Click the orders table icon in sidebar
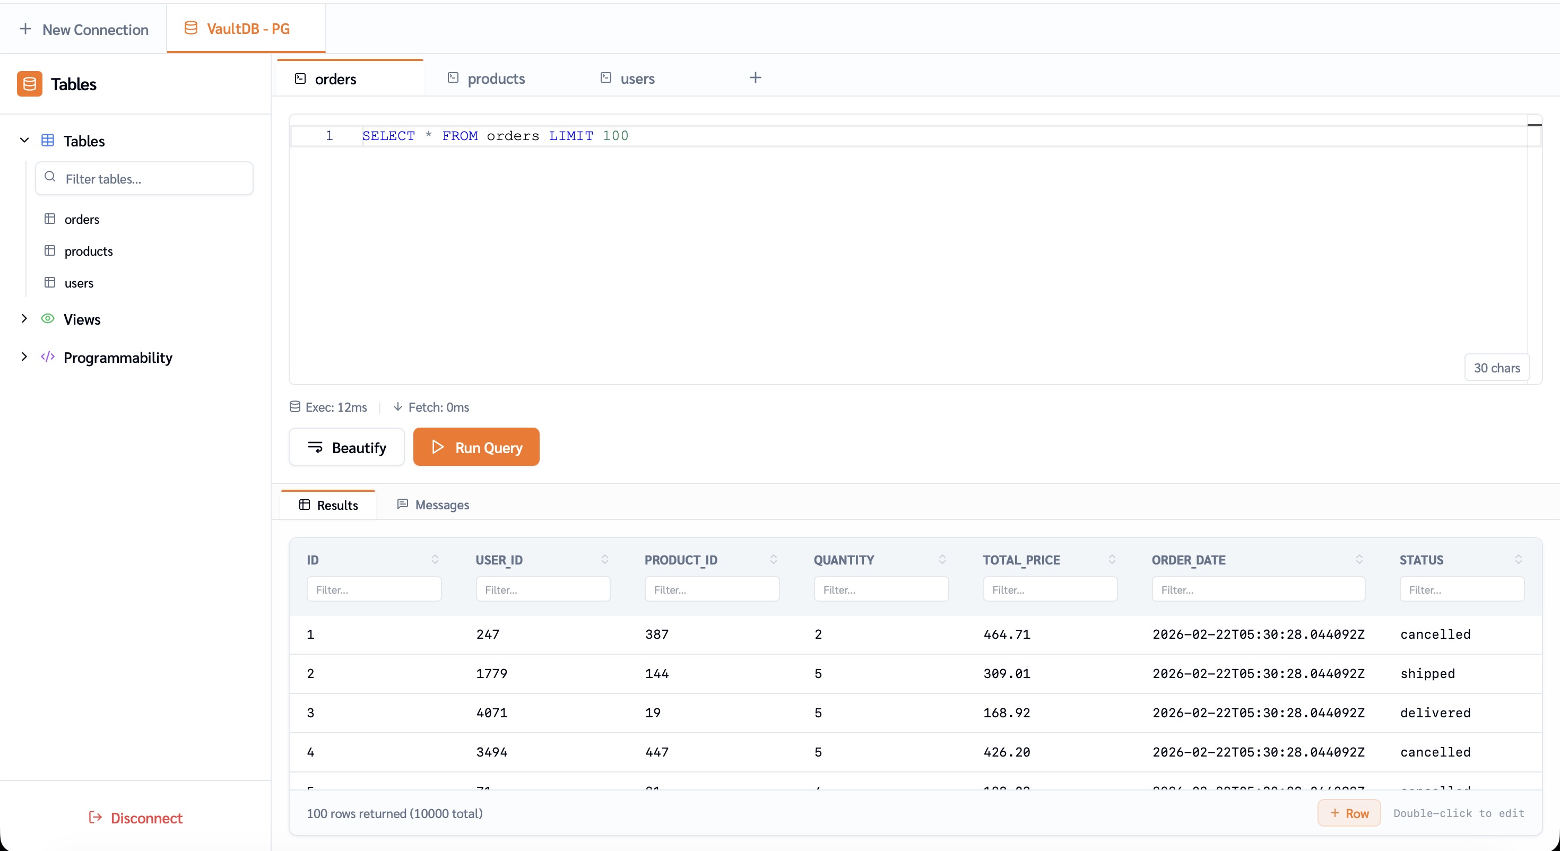This screenshot has width=1560, height=851. (x=50, y=219)
